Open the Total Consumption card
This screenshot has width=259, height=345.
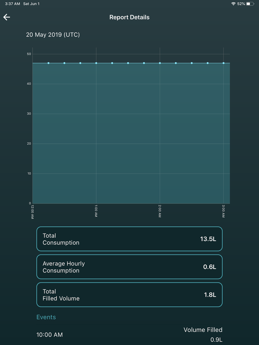[129, 239]
